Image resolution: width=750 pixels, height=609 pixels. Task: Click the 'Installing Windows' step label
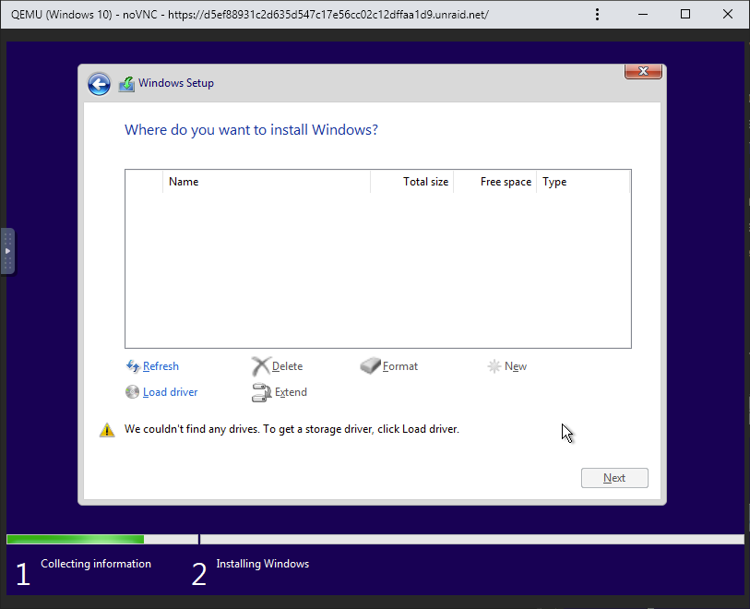coord(263,564)
